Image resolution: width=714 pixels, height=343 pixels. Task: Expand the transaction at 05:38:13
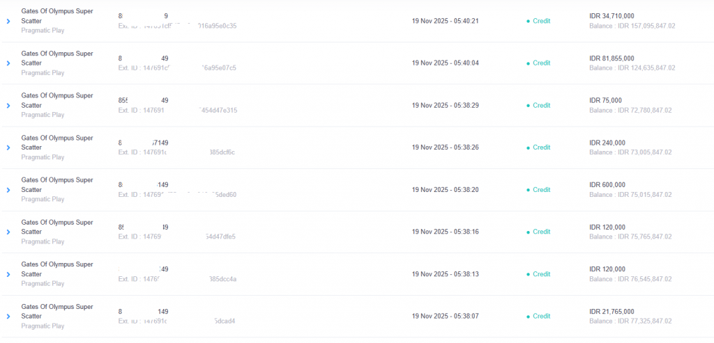point(8,274)
